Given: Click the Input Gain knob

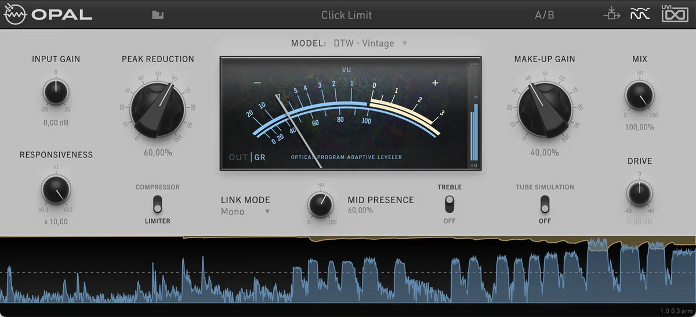Looking at the screenshot, I should point(56,92).
